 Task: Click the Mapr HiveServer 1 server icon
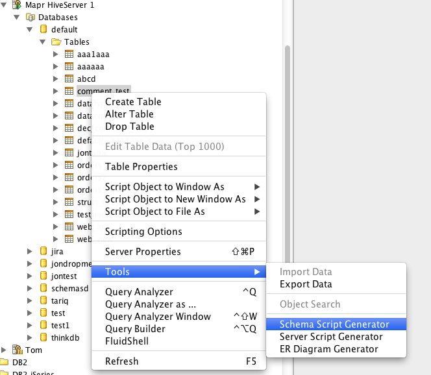tap(16, 5)
